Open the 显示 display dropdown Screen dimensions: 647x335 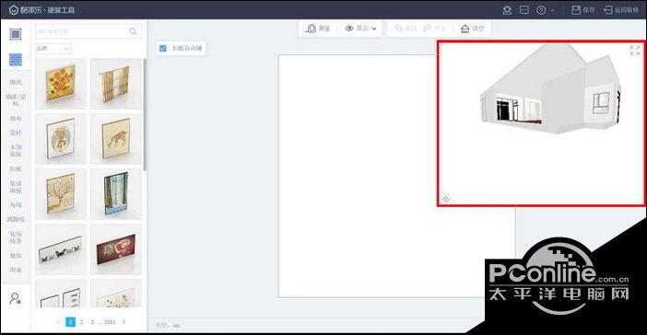coord(361,29)
